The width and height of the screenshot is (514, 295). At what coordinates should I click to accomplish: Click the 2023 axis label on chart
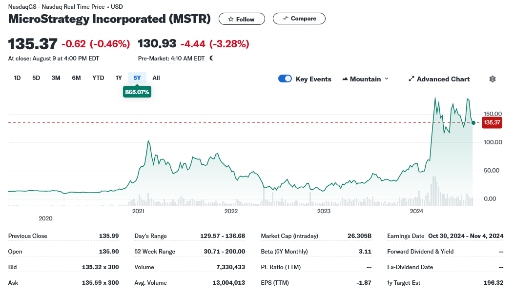coord(324,211)
